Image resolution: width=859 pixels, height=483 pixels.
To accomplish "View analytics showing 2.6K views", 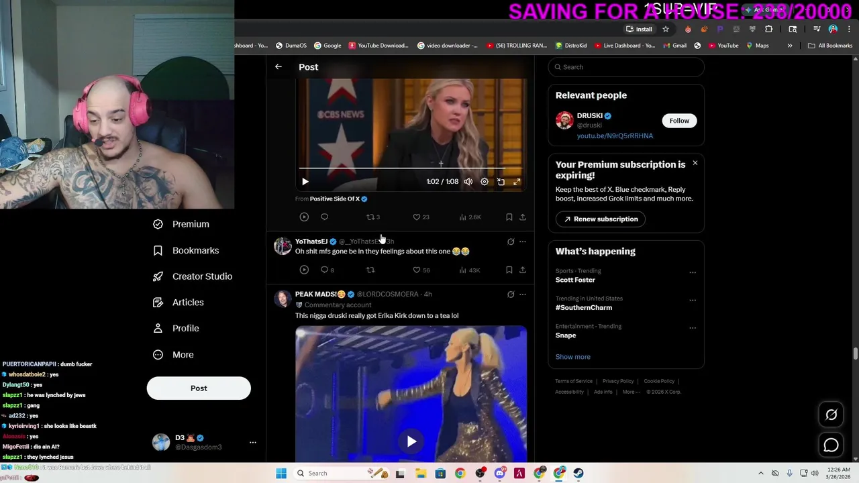I will (470, 217).
